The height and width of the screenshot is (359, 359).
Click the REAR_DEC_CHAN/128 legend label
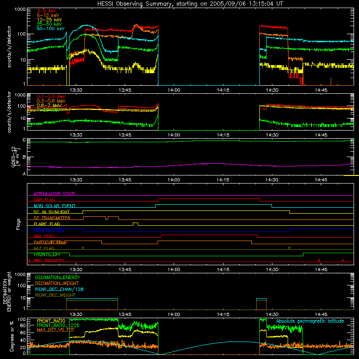(x=59, y=289)
